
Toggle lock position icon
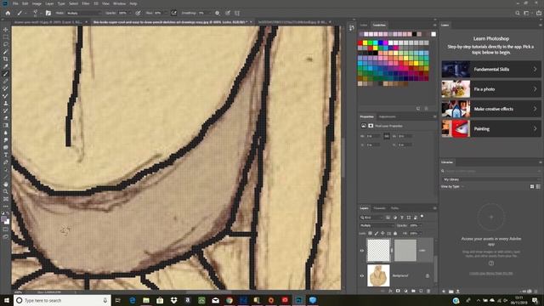(382, 234)
